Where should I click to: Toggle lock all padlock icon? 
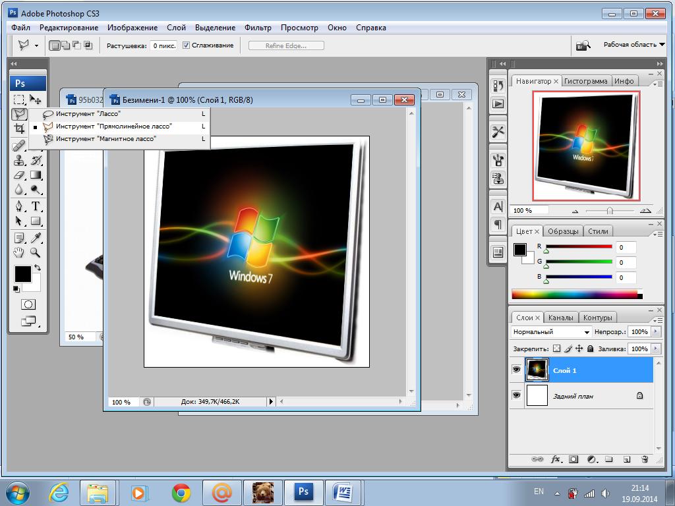(590, 349)
